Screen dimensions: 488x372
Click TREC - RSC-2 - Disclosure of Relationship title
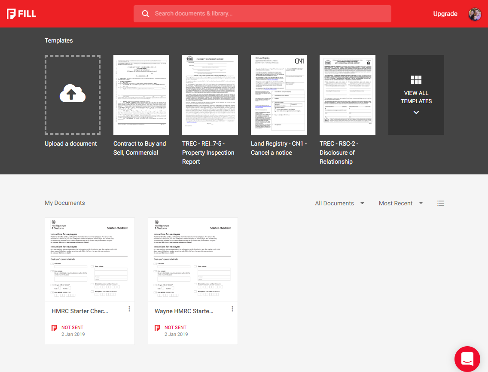click(339, 152)
